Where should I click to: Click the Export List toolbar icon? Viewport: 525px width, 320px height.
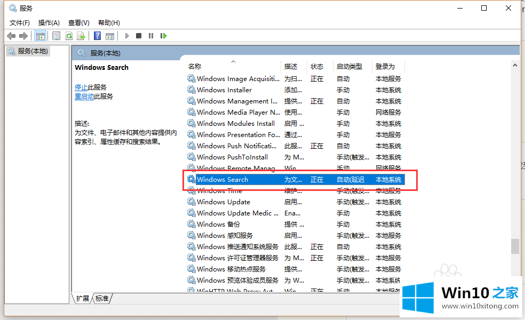pos(81,36)
